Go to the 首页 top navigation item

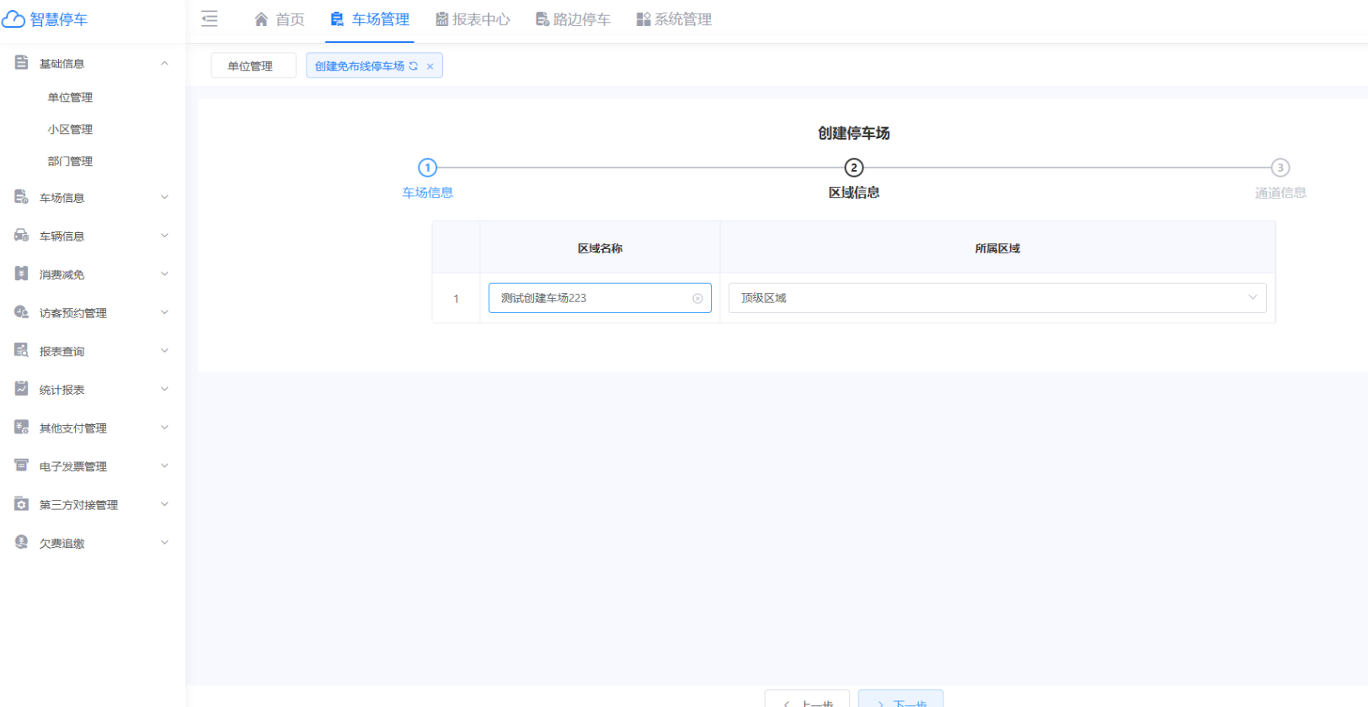click(x=280, y=19)
